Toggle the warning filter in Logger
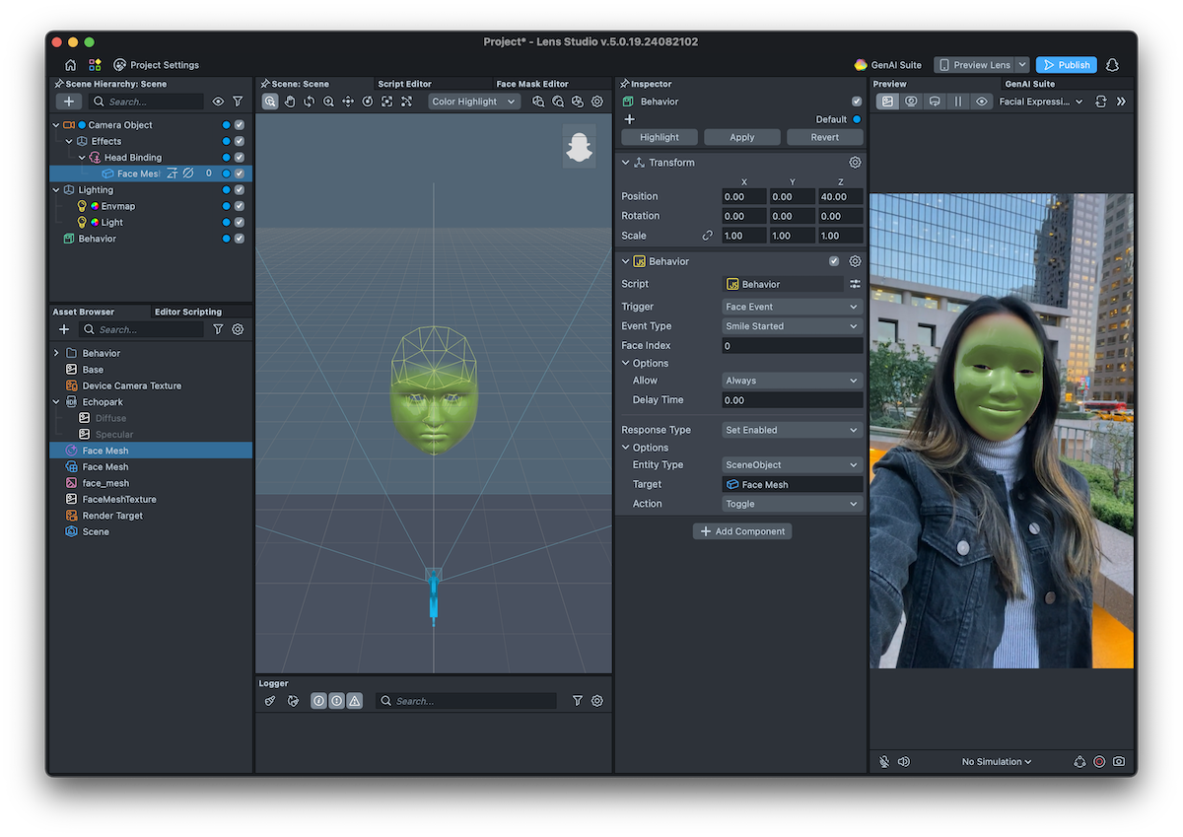This screenshot has width=1183, height=837. (354, 701)
